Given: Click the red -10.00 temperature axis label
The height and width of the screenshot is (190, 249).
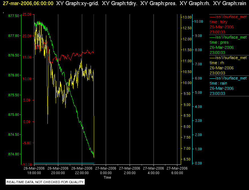Looking at the screenshot, I should point(27,164).
